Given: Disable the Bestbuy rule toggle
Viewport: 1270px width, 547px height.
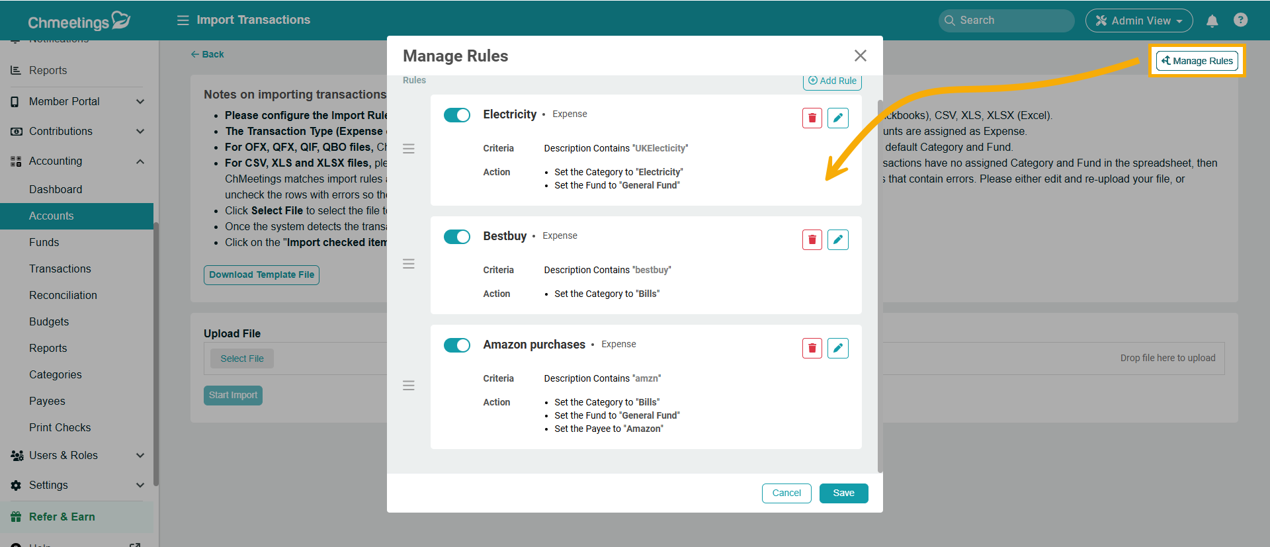Looking at the screenshot, I should pos(456,237).
